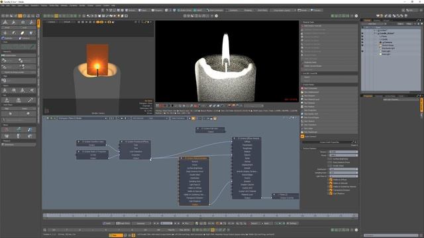Uncheck Transparent emission checkbox

pos(331,190)
